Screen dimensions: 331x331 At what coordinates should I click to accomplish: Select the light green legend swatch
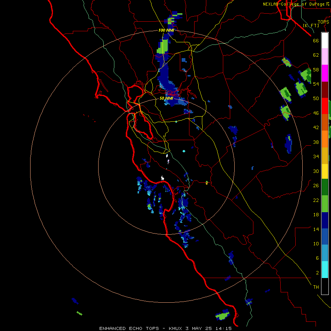point(325,204)
